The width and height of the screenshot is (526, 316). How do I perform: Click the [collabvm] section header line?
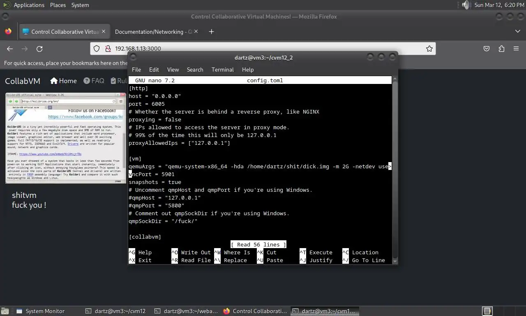point(145,237)
